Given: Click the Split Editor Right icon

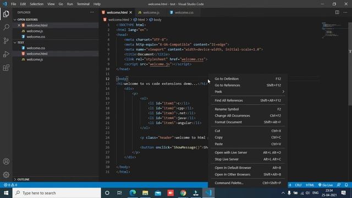Looking at the screenshot, I should click(337, 12).
